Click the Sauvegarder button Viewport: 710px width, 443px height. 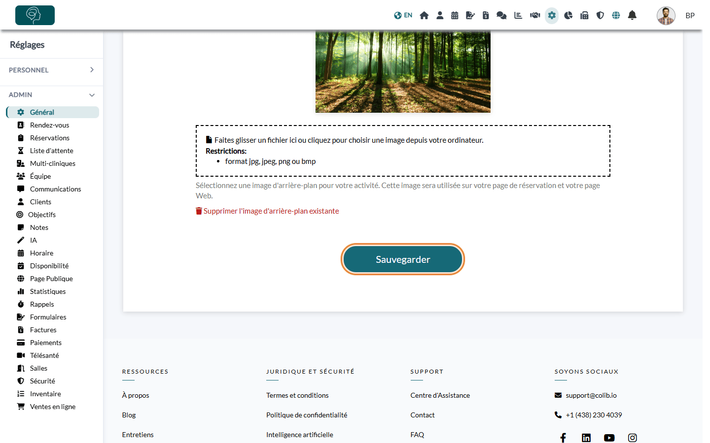403,259
